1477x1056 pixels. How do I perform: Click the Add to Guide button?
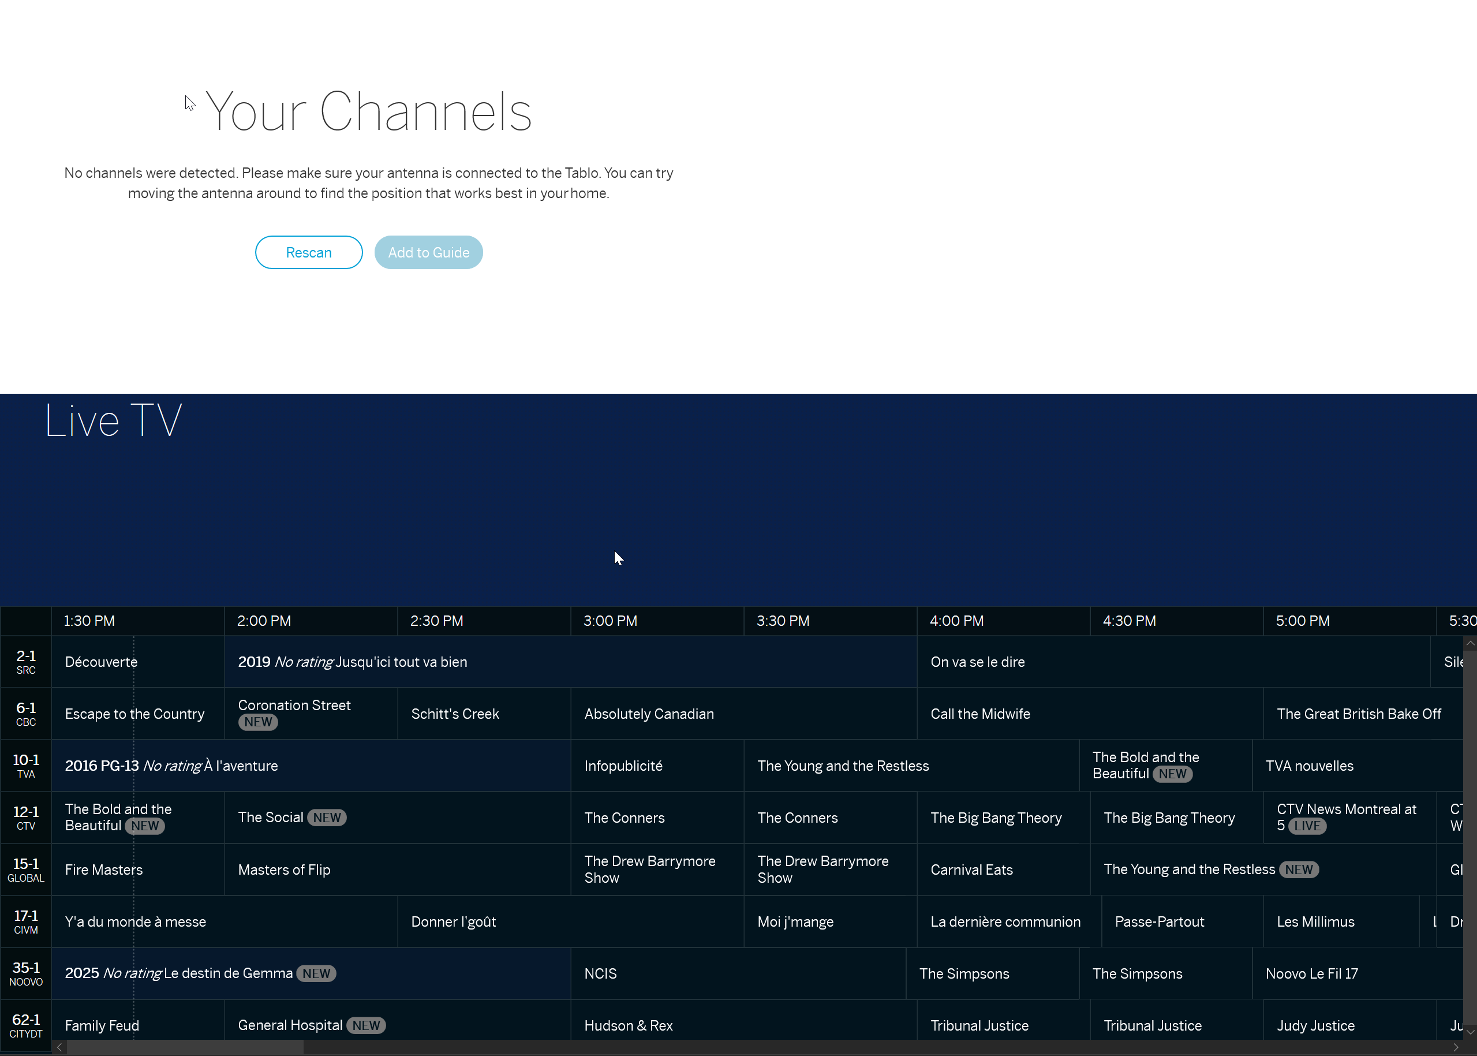[428, 252]
